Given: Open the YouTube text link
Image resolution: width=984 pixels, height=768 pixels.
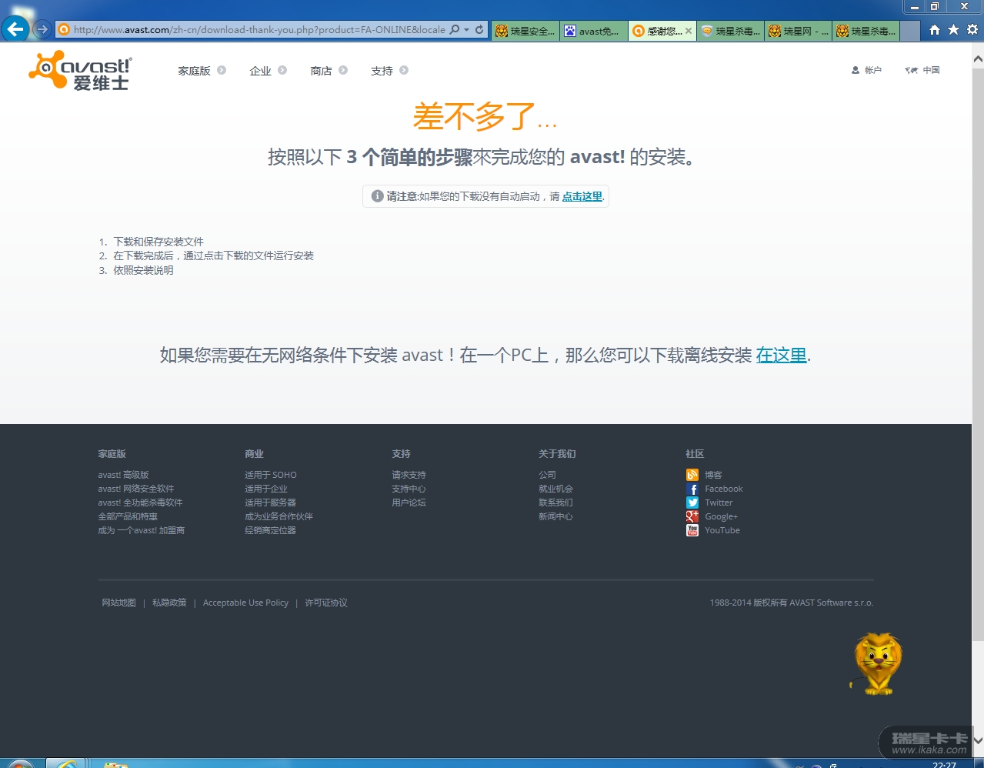Looking at the screenshot, I should click(722, 530).
